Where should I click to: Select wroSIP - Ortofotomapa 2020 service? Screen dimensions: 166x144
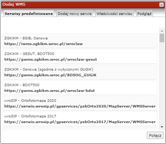pos(80,103)
